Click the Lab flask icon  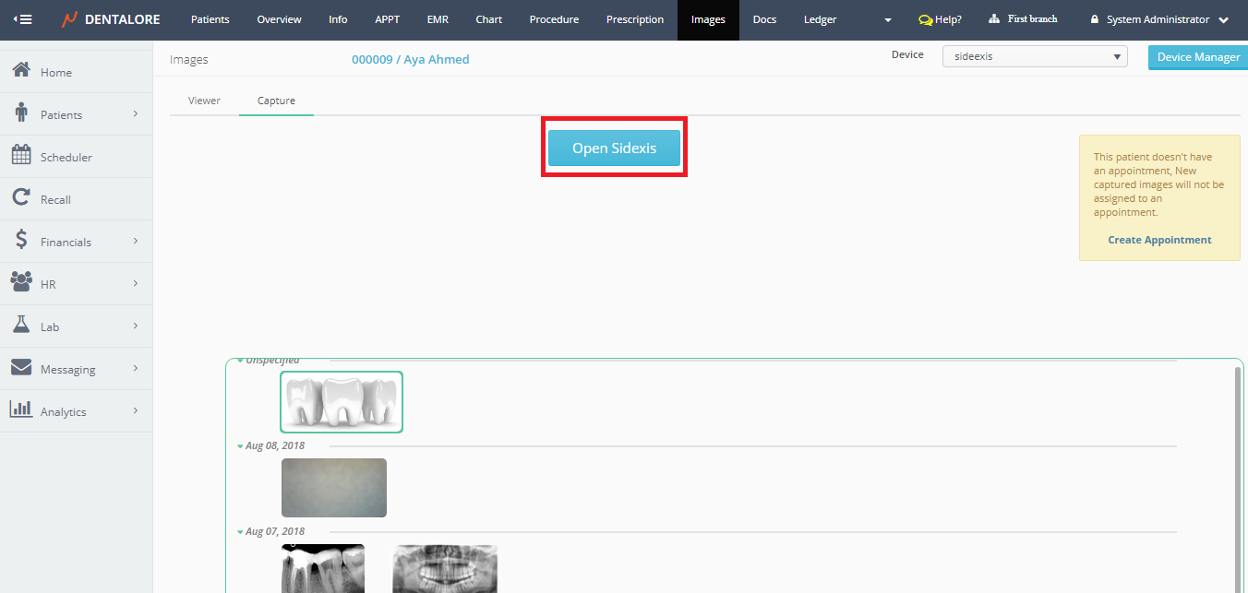21,326
